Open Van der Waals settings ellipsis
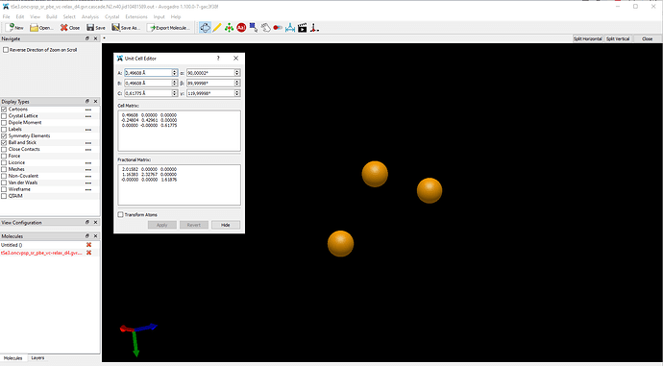Viewport: 663px width, 366px height. pos(88,183)
